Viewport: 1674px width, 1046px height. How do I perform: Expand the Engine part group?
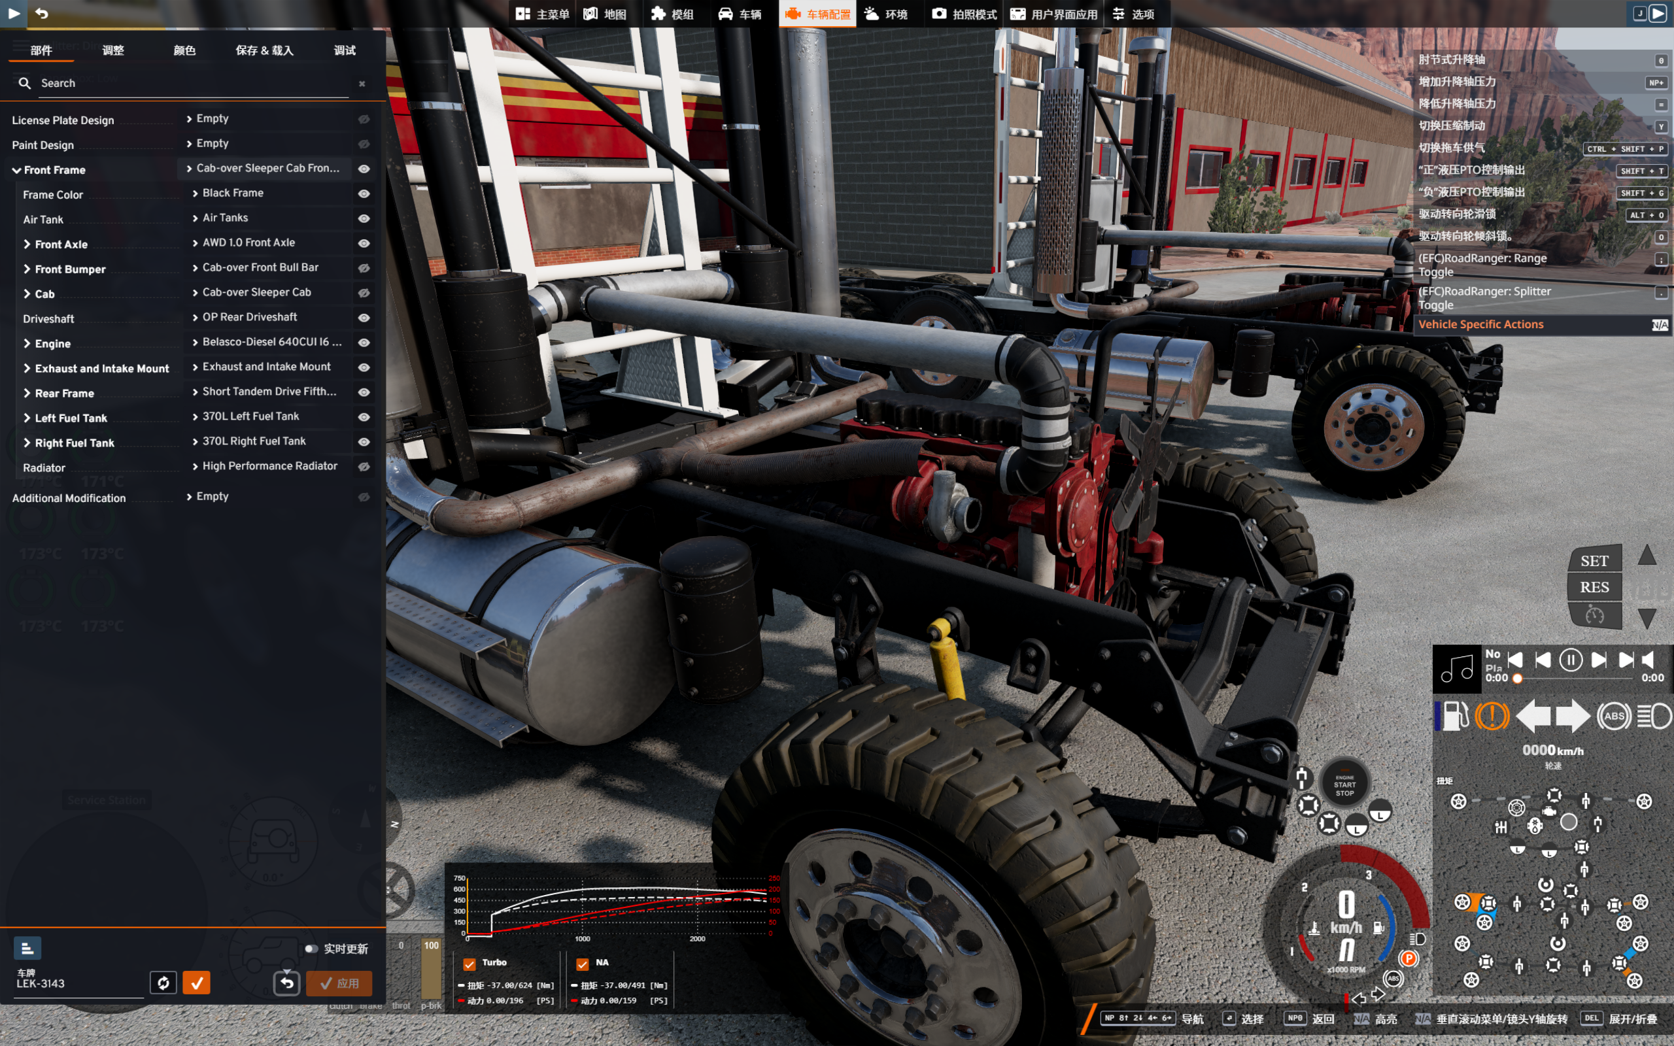click(x=27, y=344)
